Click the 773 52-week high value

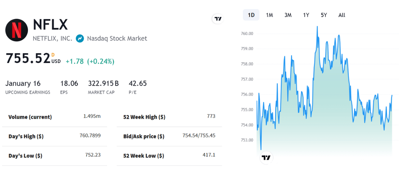coord(211,116)
